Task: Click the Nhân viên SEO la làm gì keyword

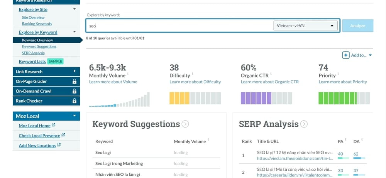Action: (x=118, y=175)
